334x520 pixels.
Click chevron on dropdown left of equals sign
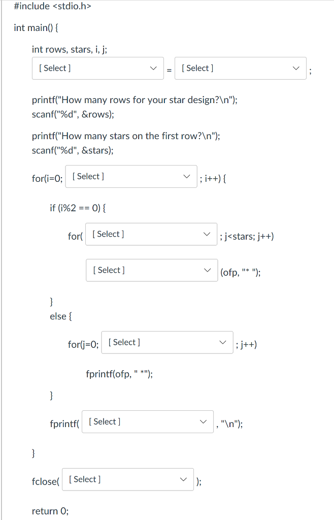(154, 68)
